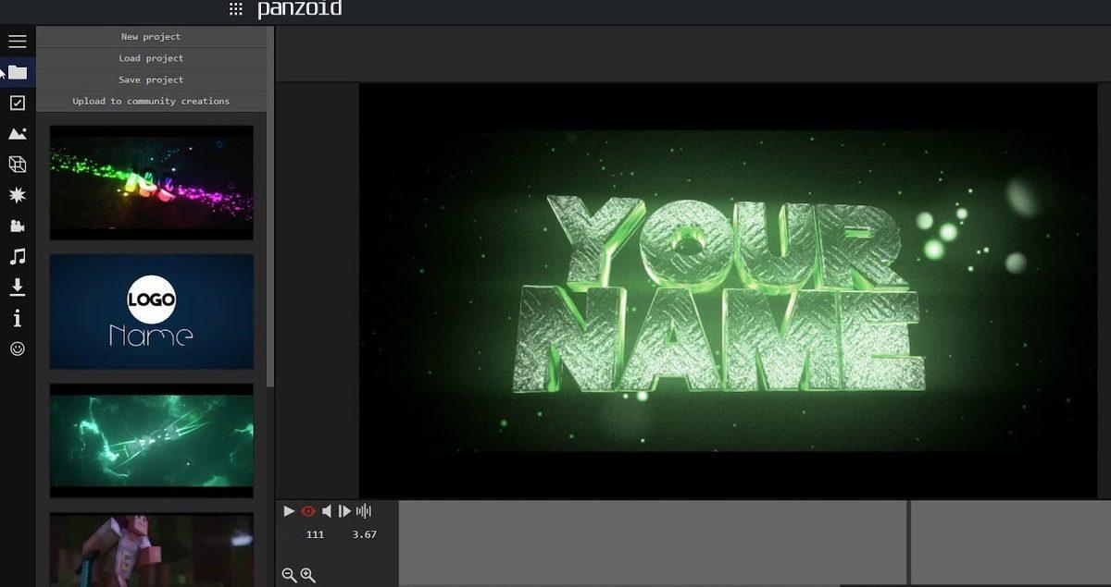Click New project
The width and height of the screenshot is (1111, 587).
(x=151, y=37)
